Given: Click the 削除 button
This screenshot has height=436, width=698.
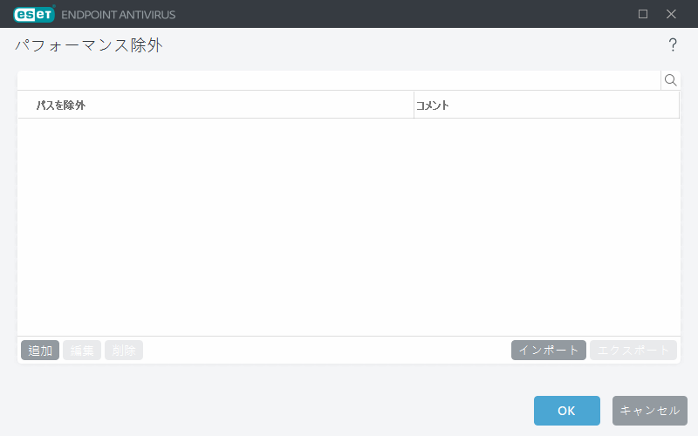Looking at the screenshot, I should [x=124, y=351].
